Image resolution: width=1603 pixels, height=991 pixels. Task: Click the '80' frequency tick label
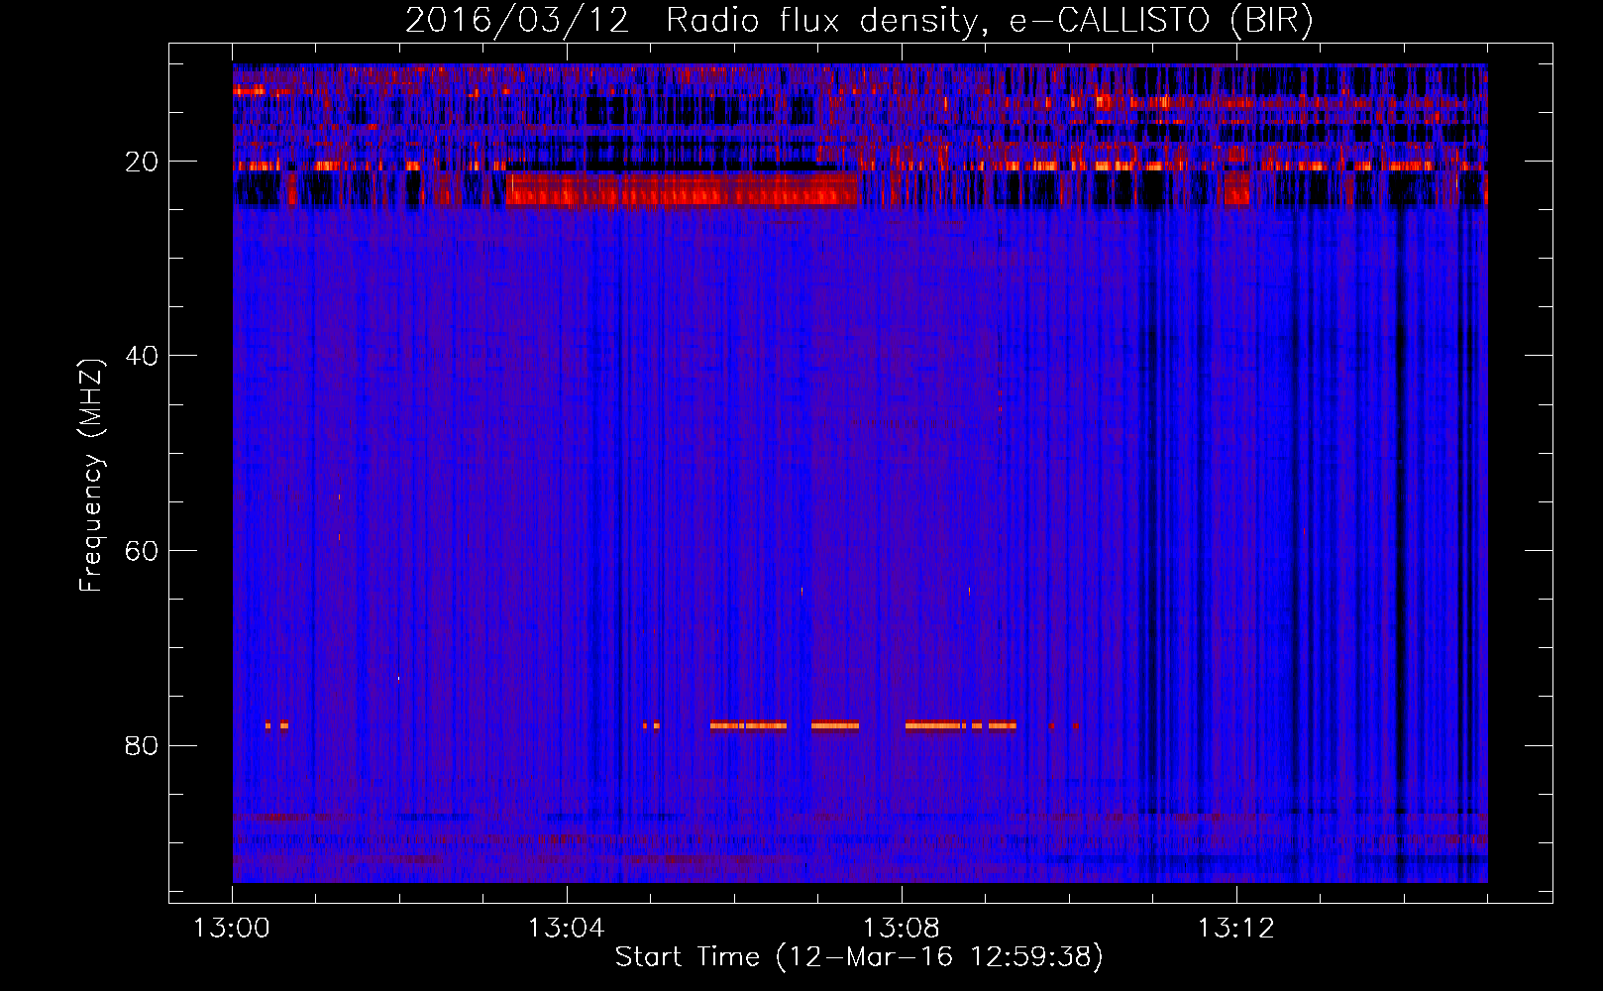pyautogui.click(x=142, y=745)
